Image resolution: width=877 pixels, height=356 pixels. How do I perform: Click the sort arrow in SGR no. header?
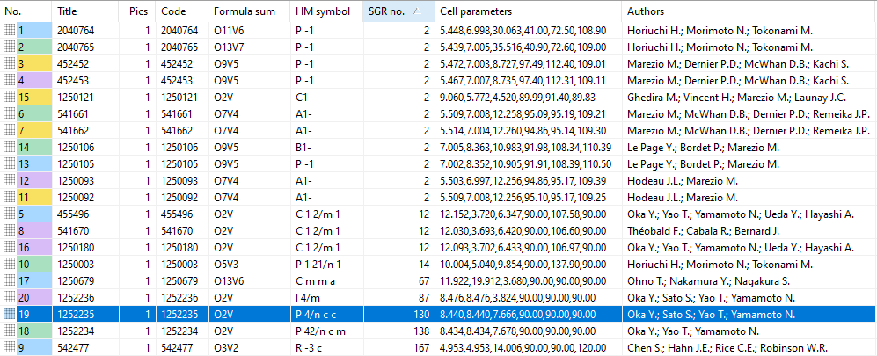pyautogui.click(x=415, y=11)
